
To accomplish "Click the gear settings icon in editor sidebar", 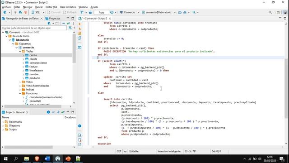I will click(79, 126).
